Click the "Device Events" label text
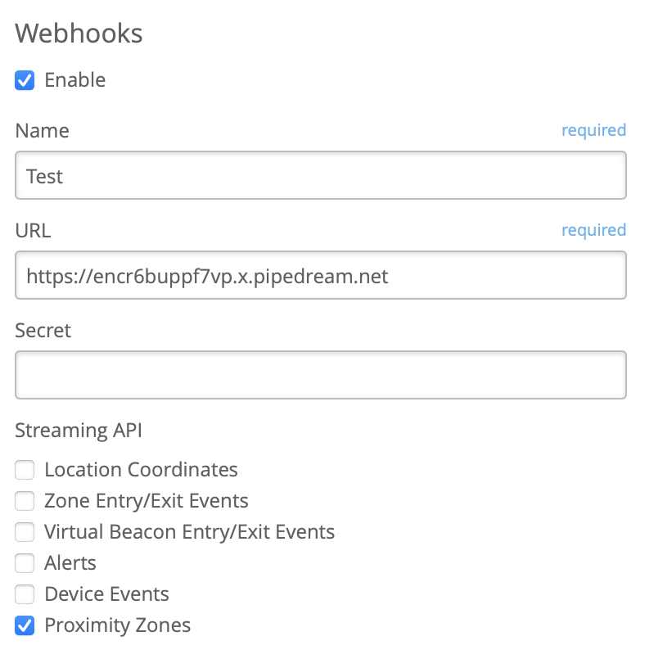Viewport: 645px width, 668px height. 106,594
